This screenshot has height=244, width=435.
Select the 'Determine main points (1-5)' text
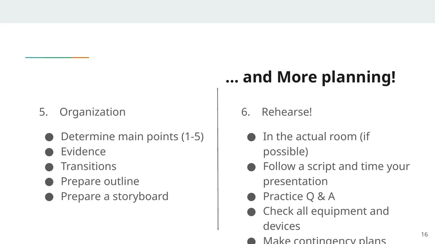(x=133, y=136)
